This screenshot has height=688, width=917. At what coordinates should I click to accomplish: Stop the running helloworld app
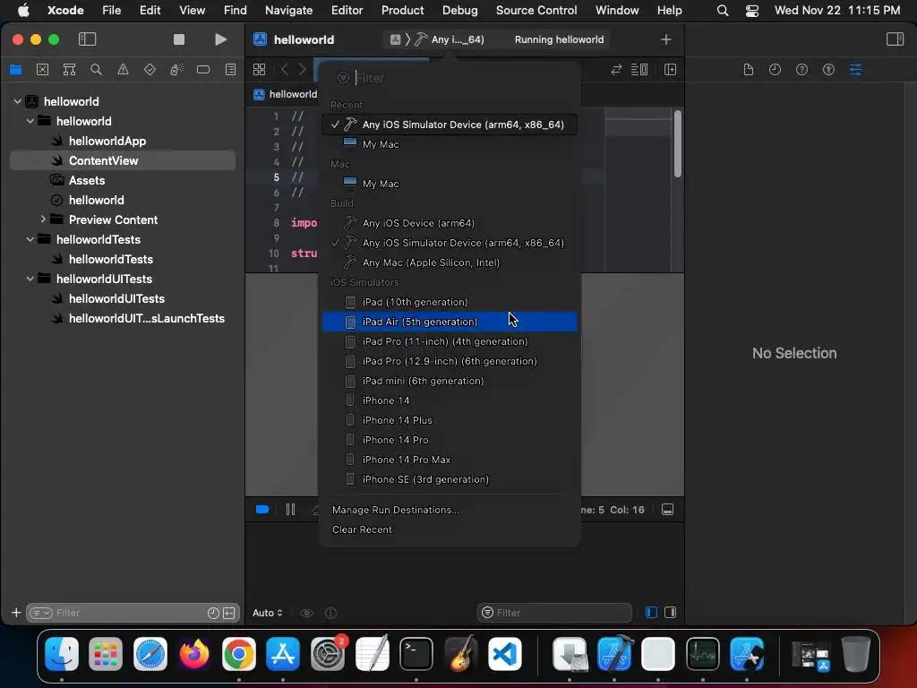tap(179, 39)
